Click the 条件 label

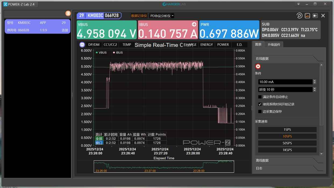tap(258, 73)
